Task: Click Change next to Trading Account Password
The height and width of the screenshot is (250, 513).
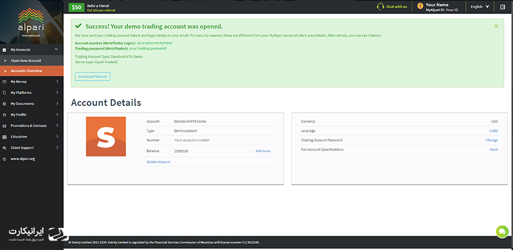Action: point(492,140)
